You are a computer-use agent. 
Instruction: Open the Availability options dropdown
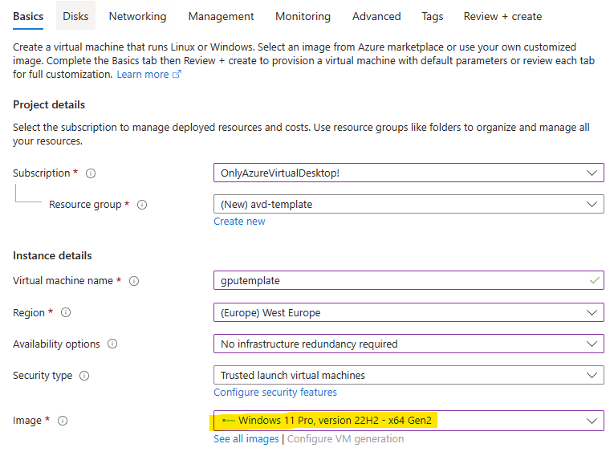[409, 344]
